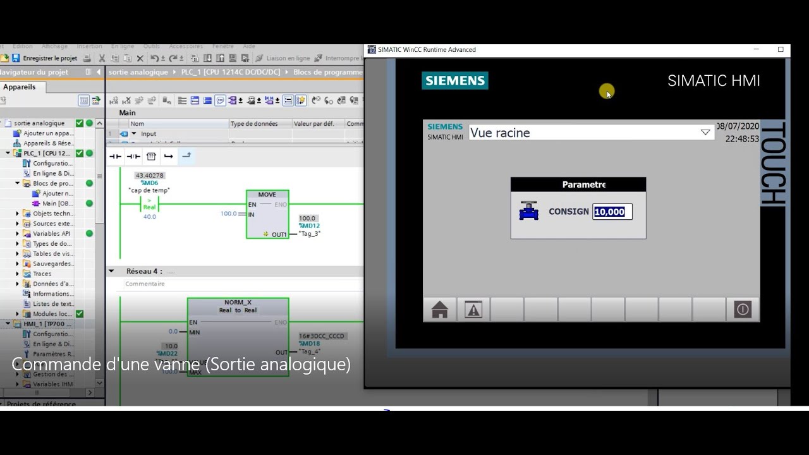Image resolution: width=809 pixels, height=455 pixels.
Task: Click the MOVE instruction block
Action: coord(267,214)
